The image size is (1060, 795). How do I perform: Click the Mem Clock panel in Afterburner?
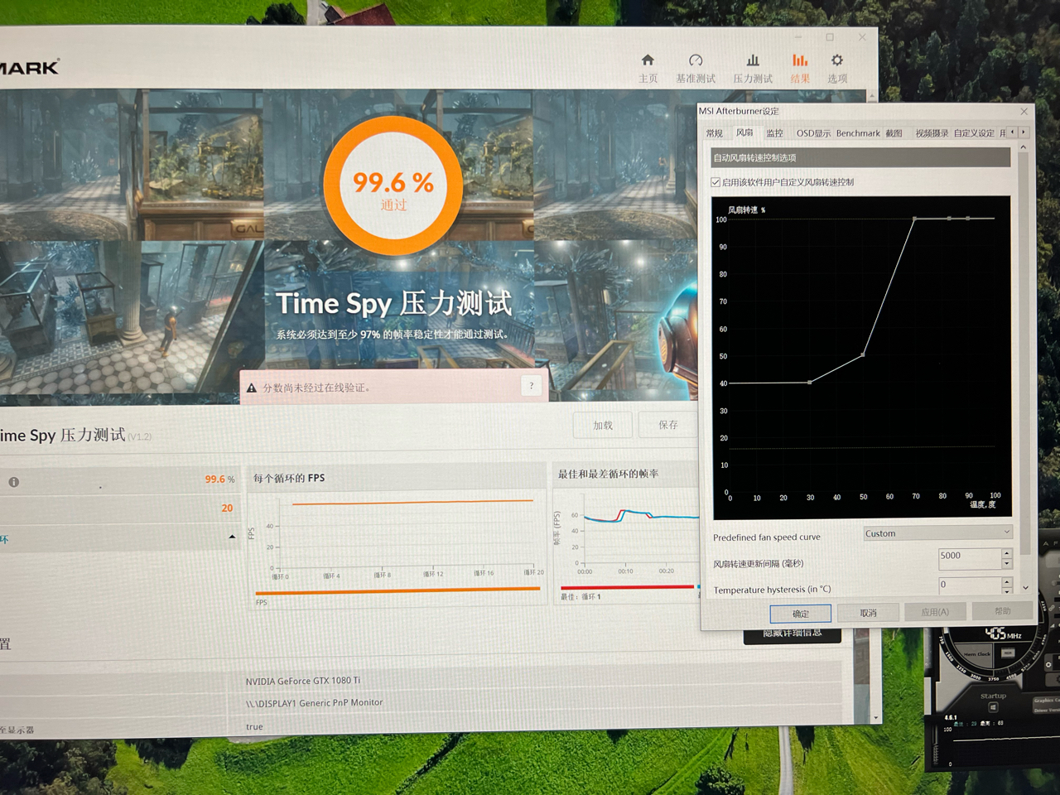point(977,654)
